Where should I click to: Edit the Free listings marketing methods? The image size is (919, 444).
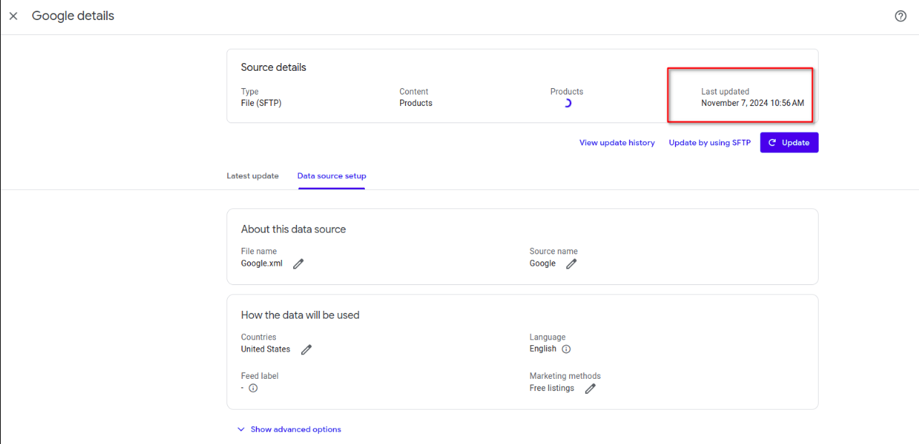point(590,388)
